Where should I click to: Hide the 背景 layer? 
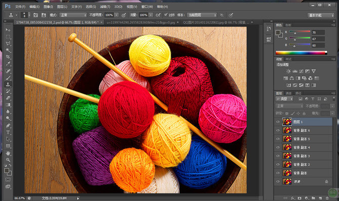pos(278,182)
